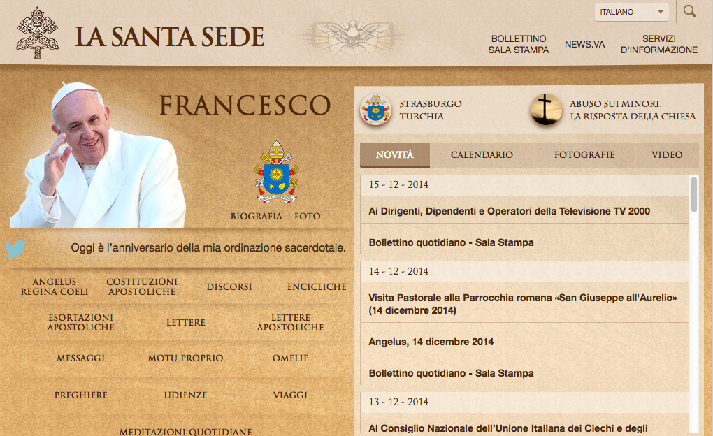The width and height of the screenshot is (713, 436).
Task: Open Servizi d'Informazione header link
Action: point(659,44)
